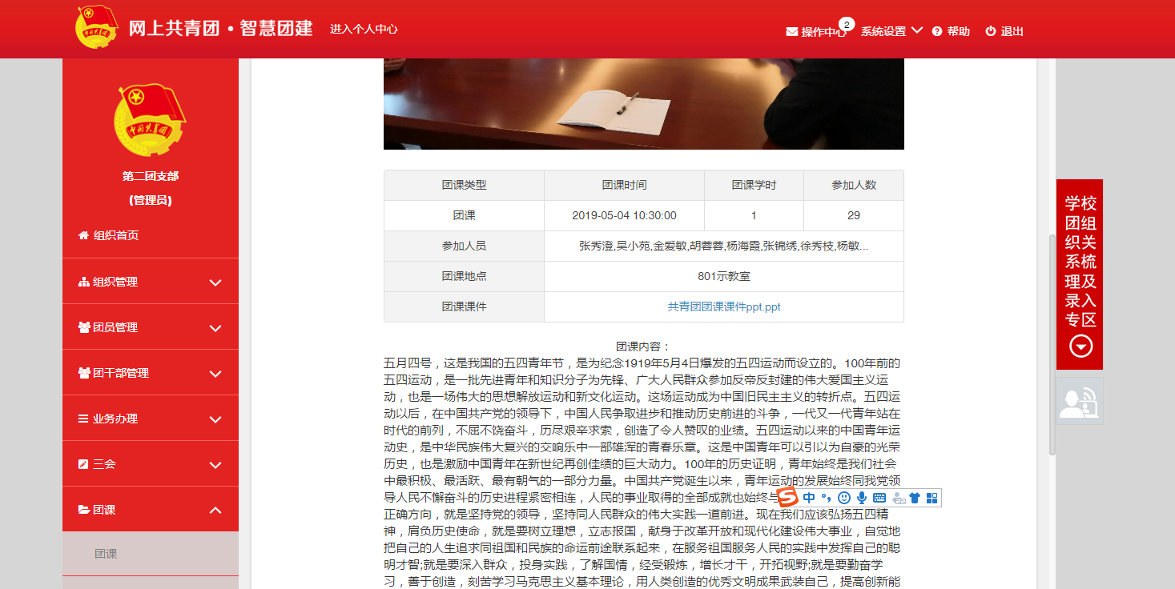Screen dimensions: 1175x589
Task: Toggle Chinese/English input mode (中)
Action: [x=809, y=498]
